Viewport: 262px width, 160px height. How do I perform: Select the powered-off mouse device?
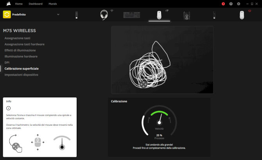coord(242,15)
